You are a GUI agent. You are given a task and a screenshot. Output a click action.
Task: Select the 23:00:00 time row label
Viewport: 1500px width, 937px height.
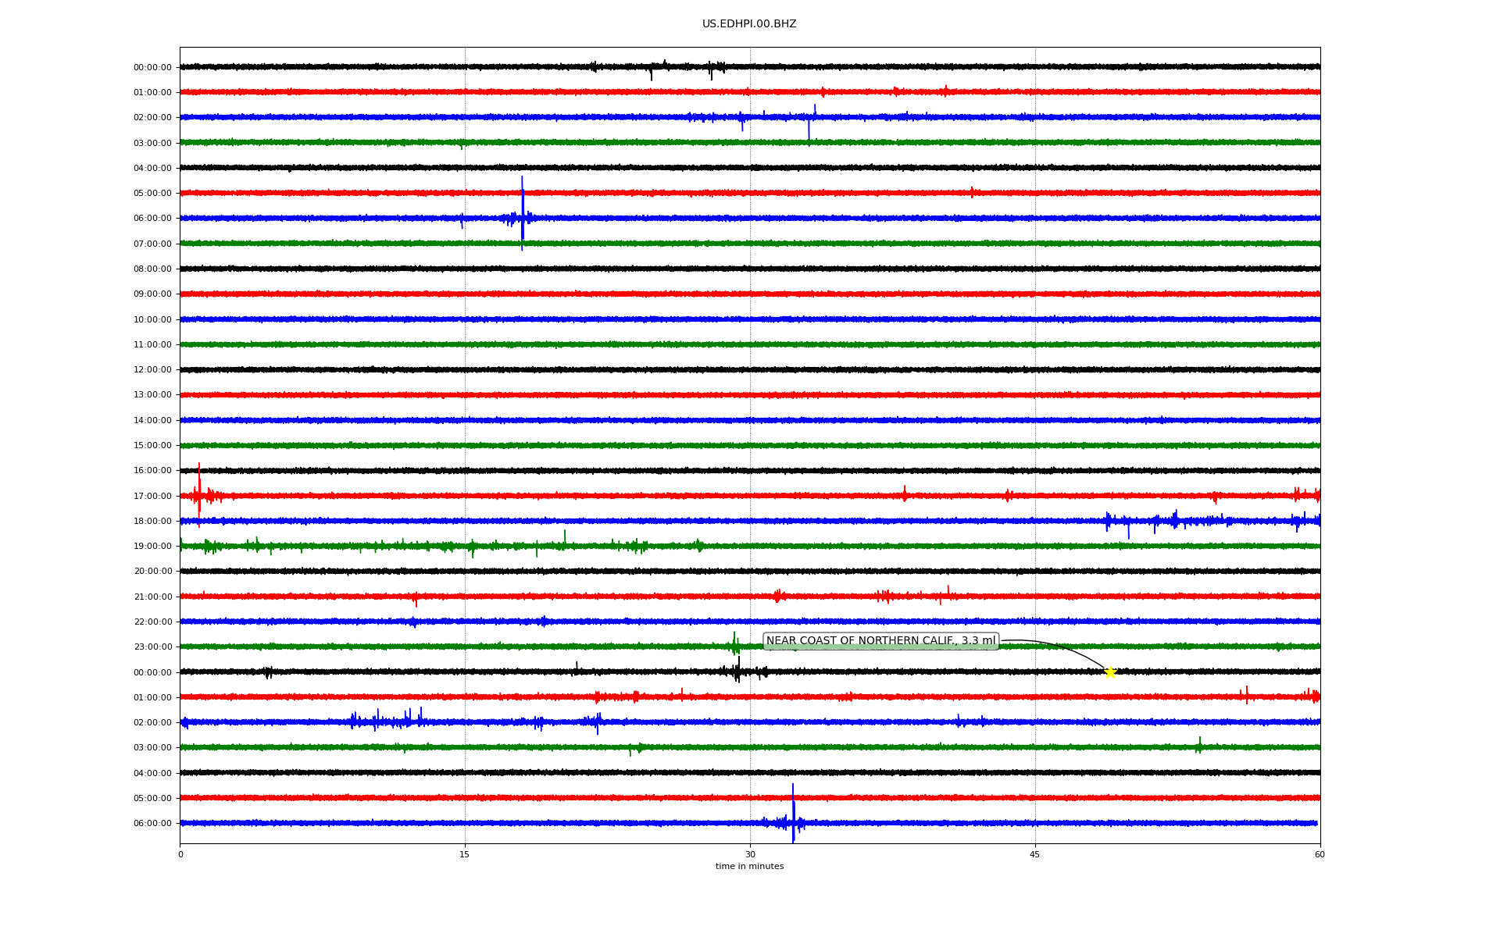click(x=152, y=647)
